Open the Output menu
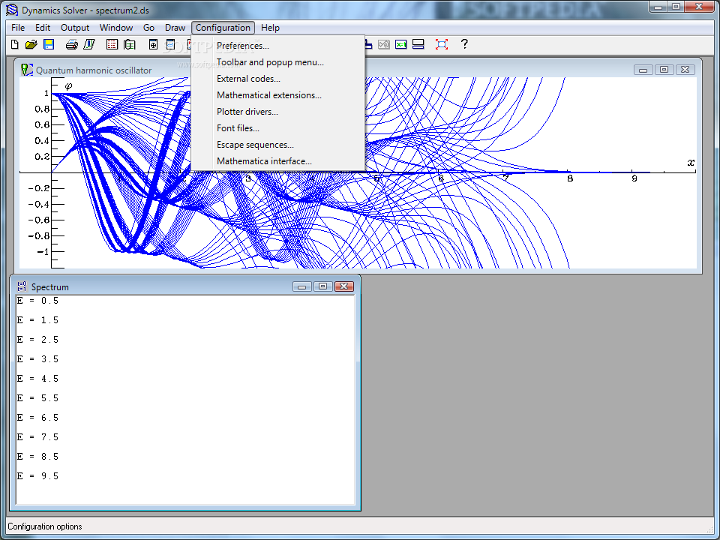 [x=75, y=28]
